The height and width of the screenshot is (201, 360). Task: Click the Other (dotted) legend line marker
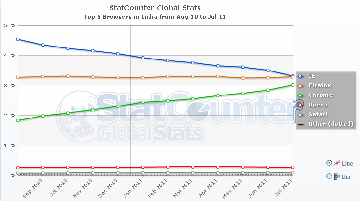click(x=300, y=124)
